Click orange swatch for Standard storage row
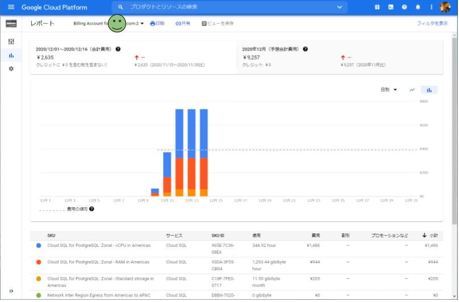The height and width of the screenshot is (302, 459). pos(39,279)
